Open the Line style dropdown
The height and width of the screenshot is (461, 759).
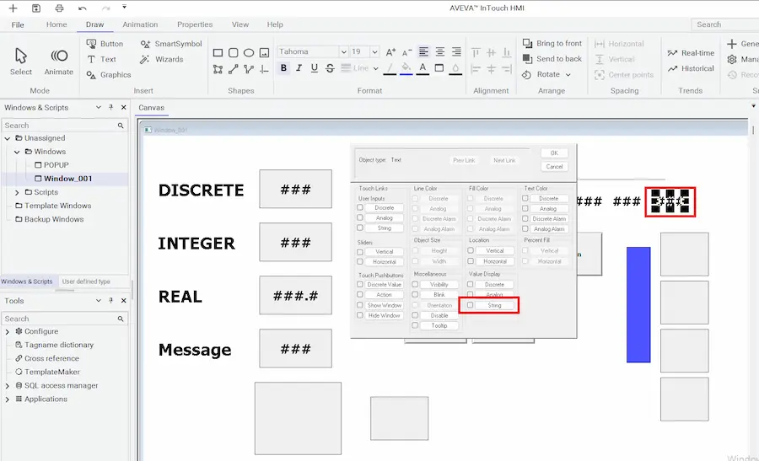[375, 68]
